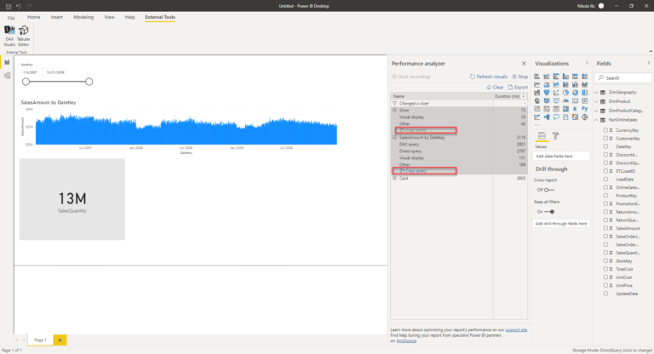Open Model view in left sidebar
The image size is (654, 354).
7,76
